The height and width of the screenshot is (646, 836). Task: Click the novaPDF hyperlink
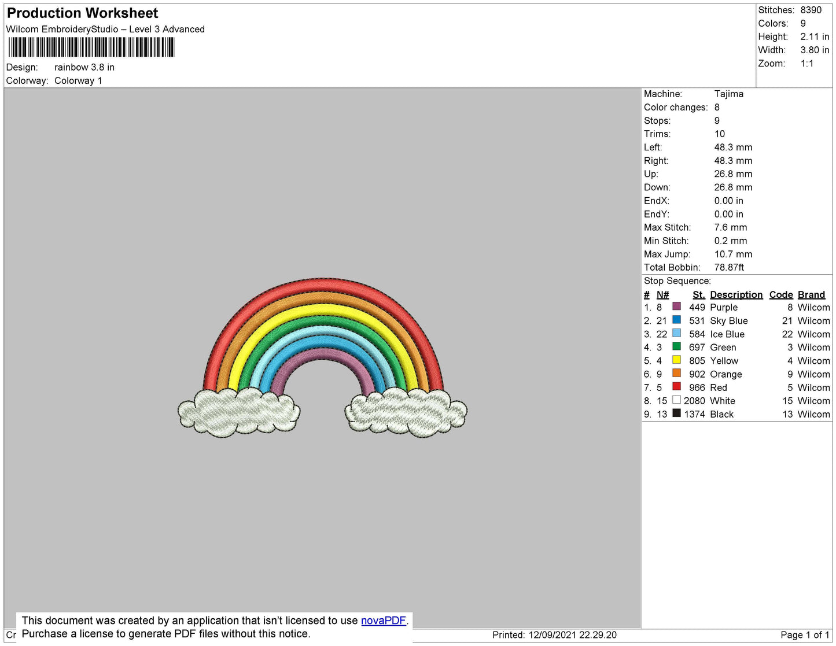click(x=384, y=621)
